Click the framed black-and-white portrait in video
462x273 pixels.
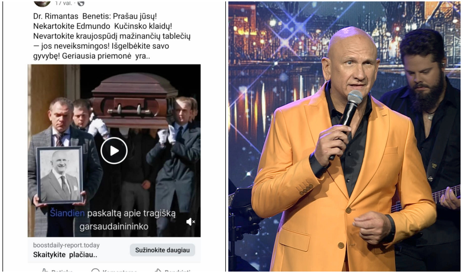click(60, 175)
